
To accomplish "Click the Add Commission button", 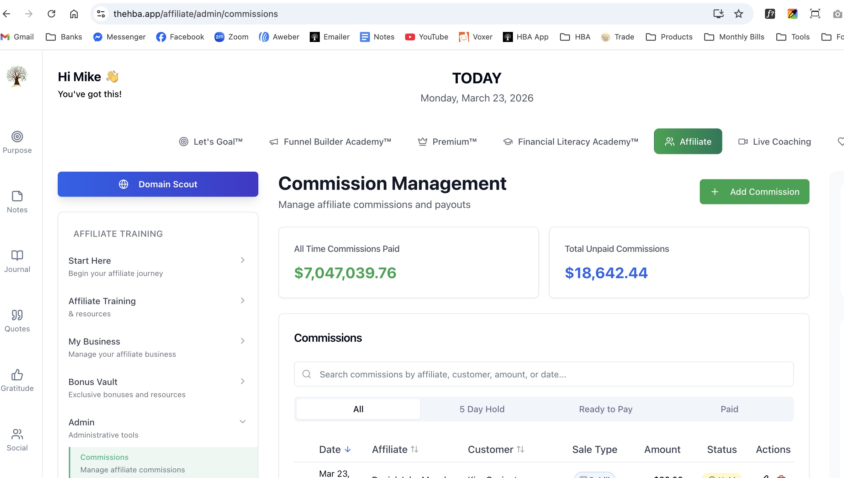I will click(x=754, y=192).
